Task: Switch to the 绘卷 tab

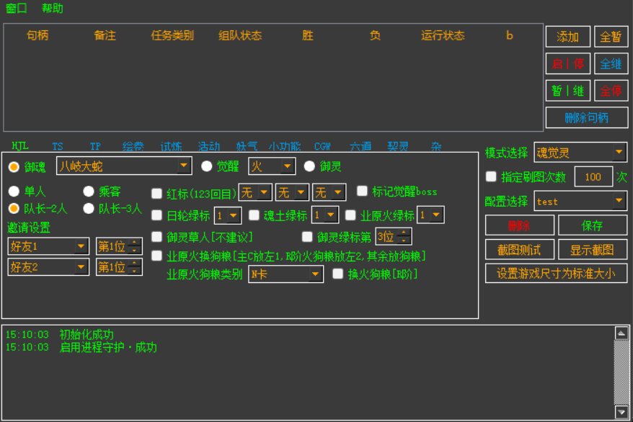Action: pos(133,146)
